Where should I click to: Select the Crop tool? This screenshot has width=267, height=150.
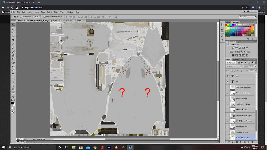pos(13,40)
